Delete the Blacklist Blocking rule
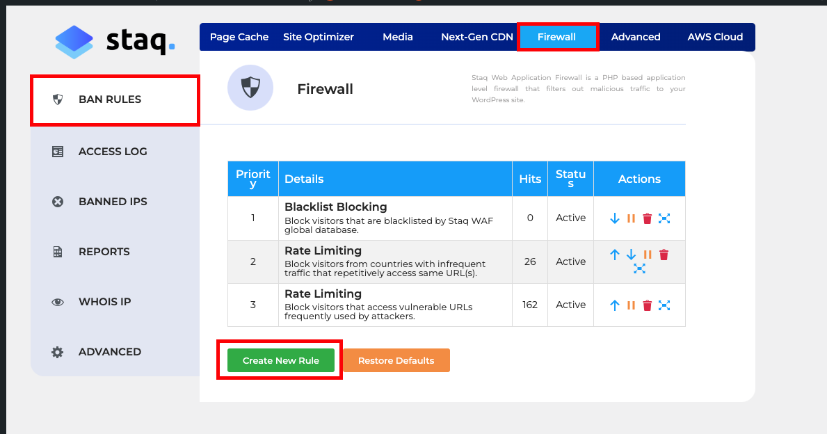This screenshot has width=827, height=434. coord(647,218)
